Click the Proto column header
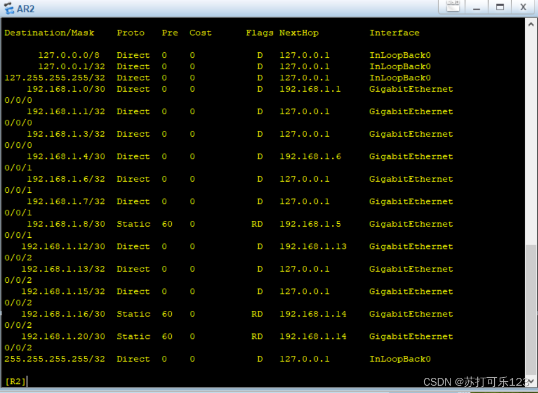Viewport: 538px width, 393px height. (x=130, y=33)
